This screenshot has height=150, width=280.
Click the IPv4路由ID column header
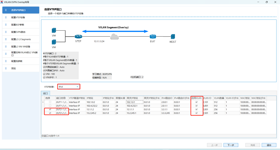click(167, 98)
